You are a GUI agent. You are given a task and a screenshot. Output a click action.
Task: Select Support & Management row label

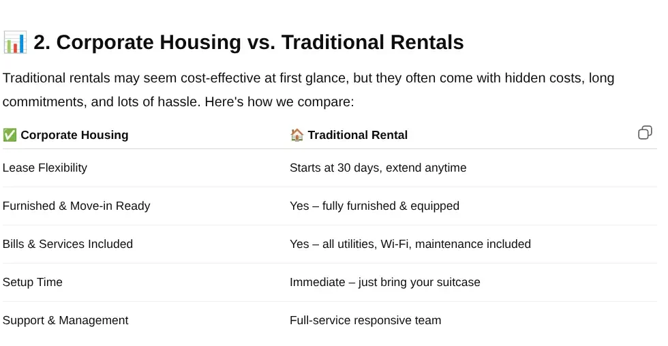pyautogui.click(x=65, y=320)
